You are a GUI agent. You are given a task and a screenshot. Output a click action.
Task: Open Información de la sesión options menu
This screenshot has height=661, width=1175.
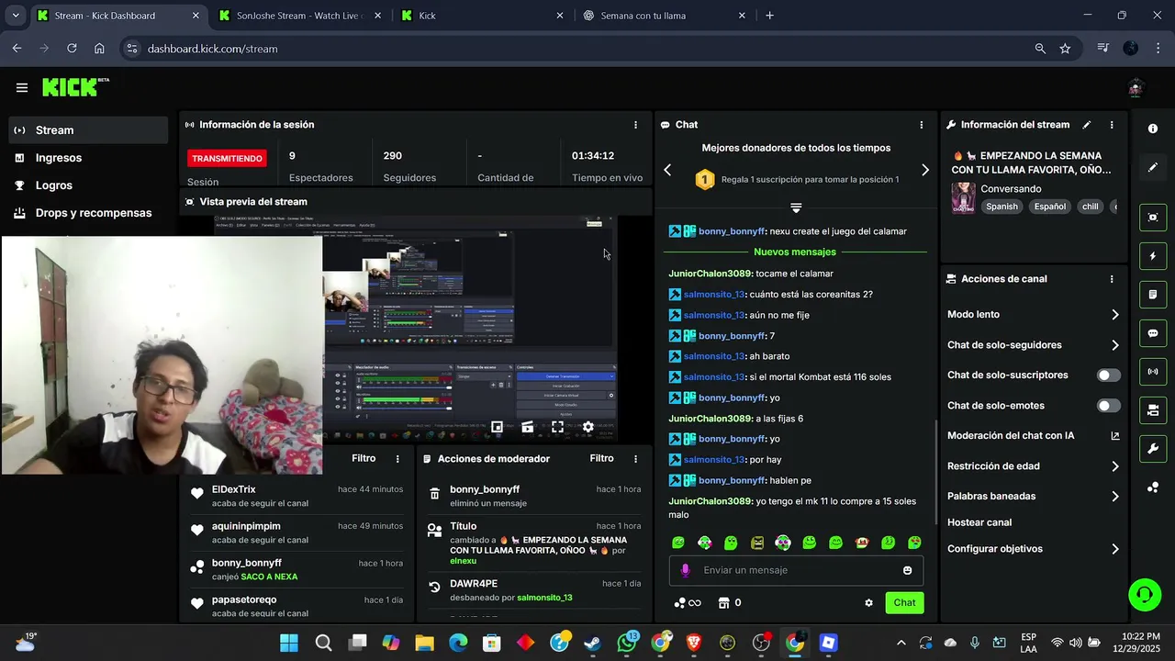[x=635, y=125]
